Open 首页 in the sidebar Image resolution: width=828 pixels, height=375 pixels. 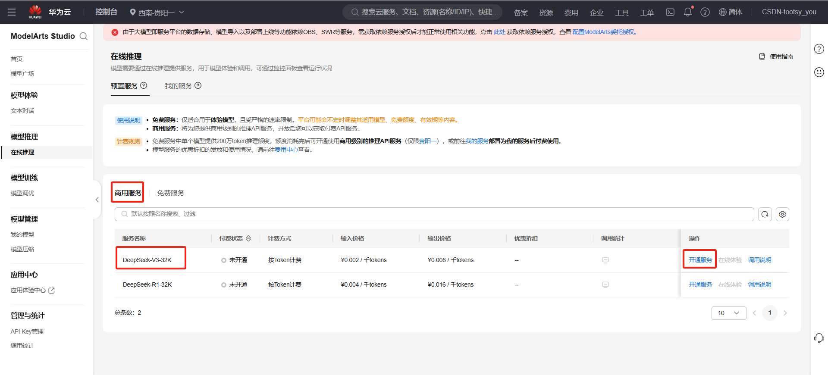(x=17, y=59)
